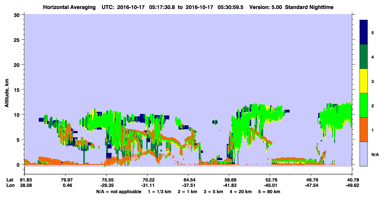Click the legend text '3 = 5 km'
391x200 pixels.
(x=214, y=192)
